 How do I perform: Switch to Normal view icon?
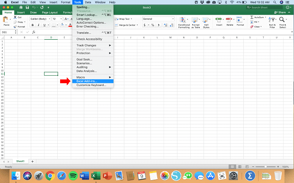pos(232,166)
